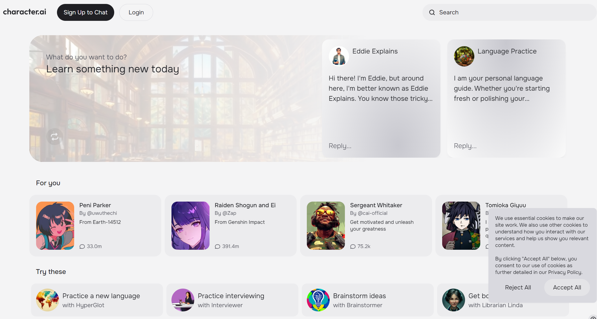Click 'Get motivated and unleash your greatness' text
This screenshot has width=597, height=319.
382,226
